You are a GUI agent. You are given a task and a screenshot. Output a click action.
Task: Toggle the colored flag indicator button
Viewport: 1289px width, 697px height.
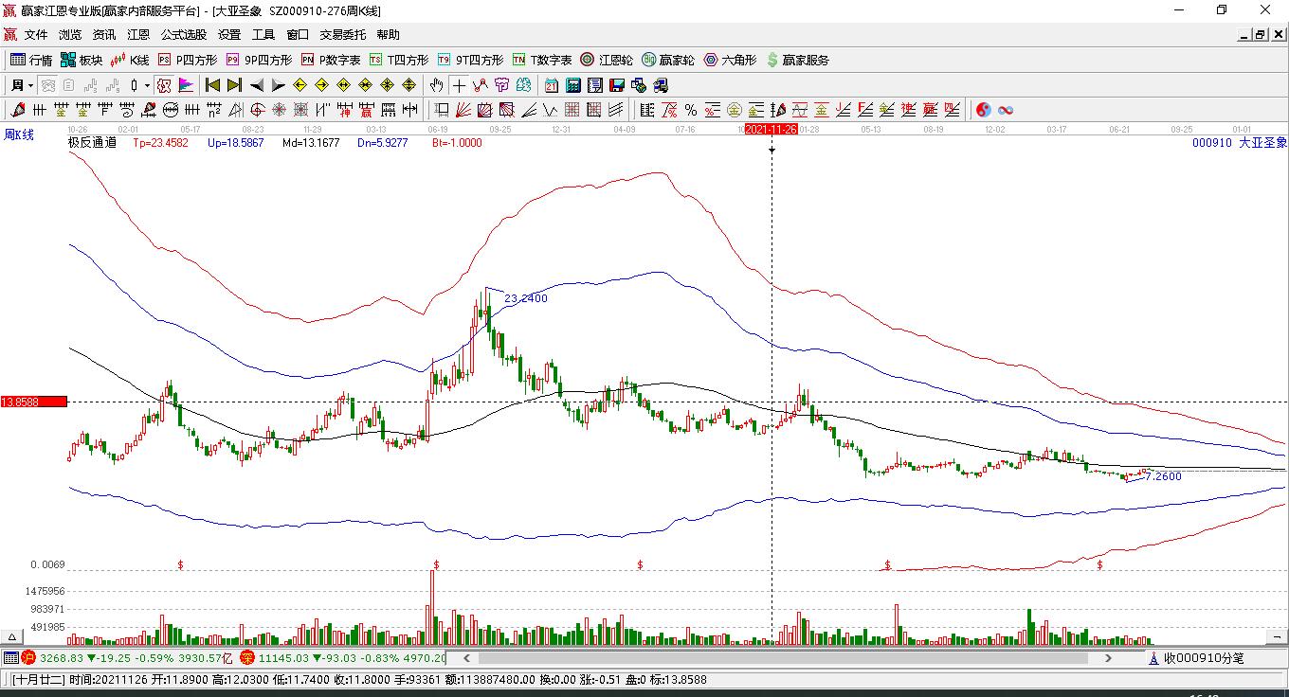pyautogui.click(x=186, y=85)
